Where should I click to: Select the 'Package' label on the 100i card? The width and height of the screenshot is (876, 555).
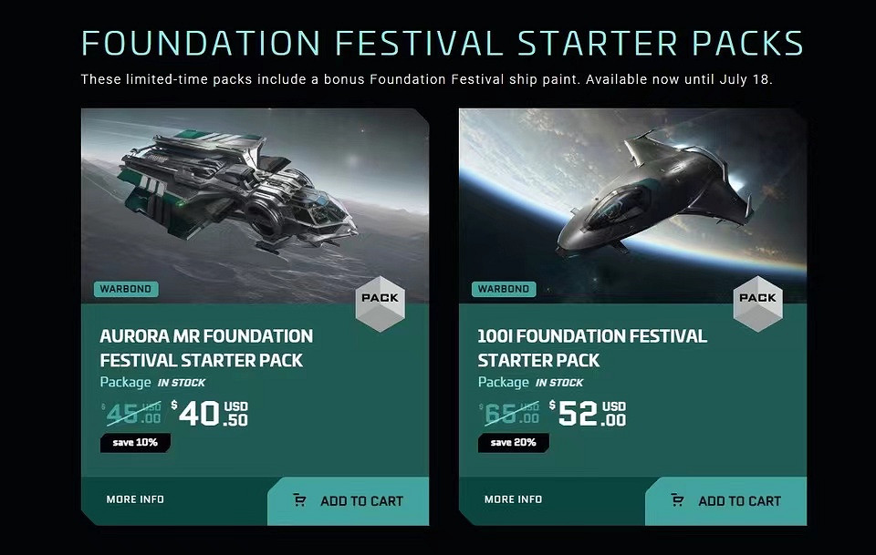[503, 383]
